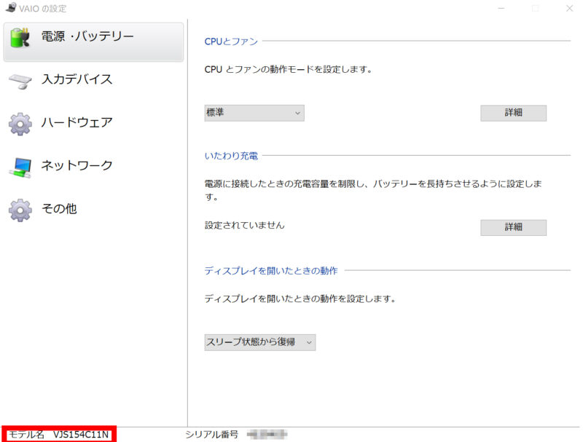Viewport: 583px width, 442px height.
Task: Click the keyboard and mouse icon for 入力デバイス
Action: coord(20,81)
